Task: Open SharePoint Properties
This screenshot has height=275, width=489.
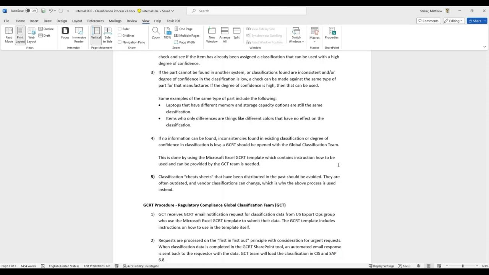Action: (x=332, y=34)
